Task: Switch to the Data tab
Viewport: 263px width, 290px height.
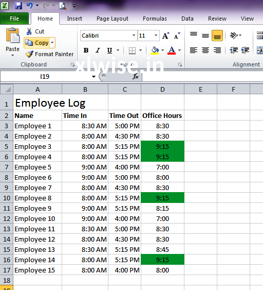Action: coord(187,19)
